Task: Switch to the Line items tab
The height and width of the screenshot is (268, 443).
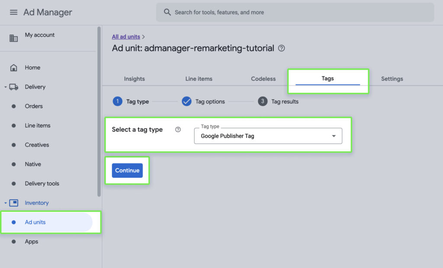Action: coord(199,79)
